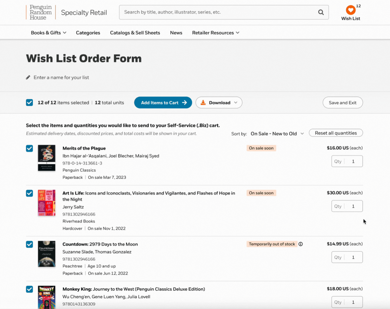
Task: Click author Jerry Saltz text
Action: pos(73,207)
